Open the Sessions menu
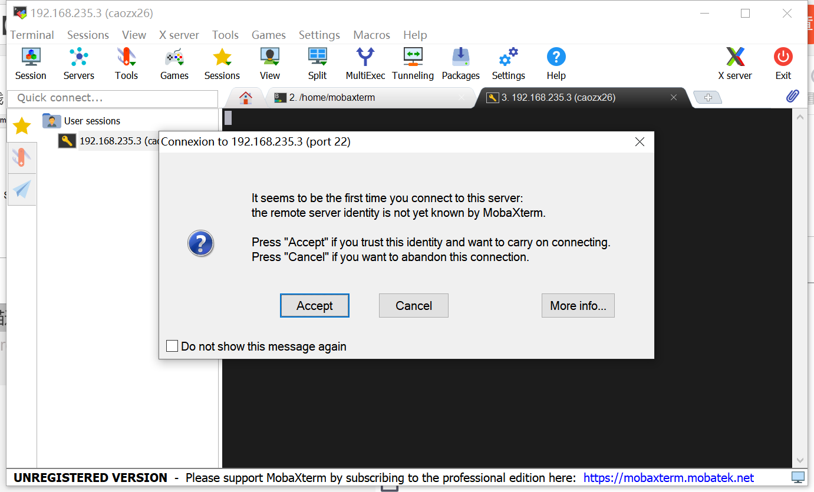This screenshot has height=492, width=814. pos(88,35)
